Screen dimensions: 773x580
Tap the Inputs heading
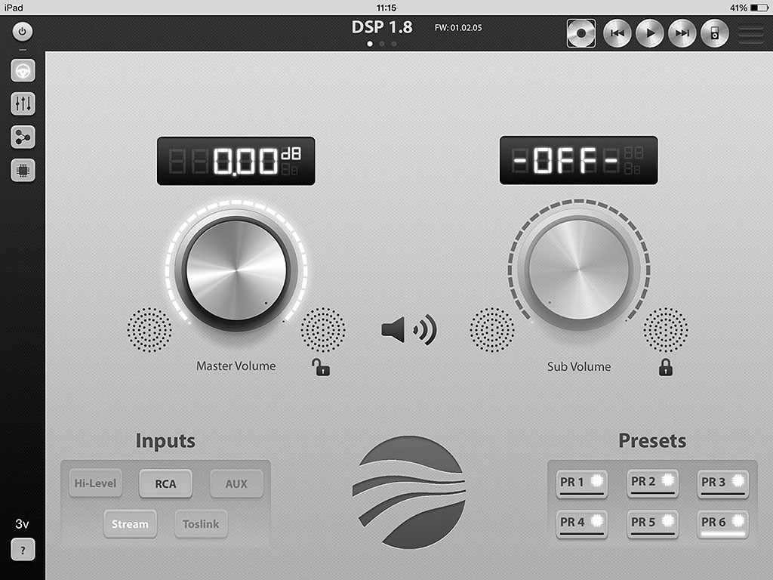165,440
